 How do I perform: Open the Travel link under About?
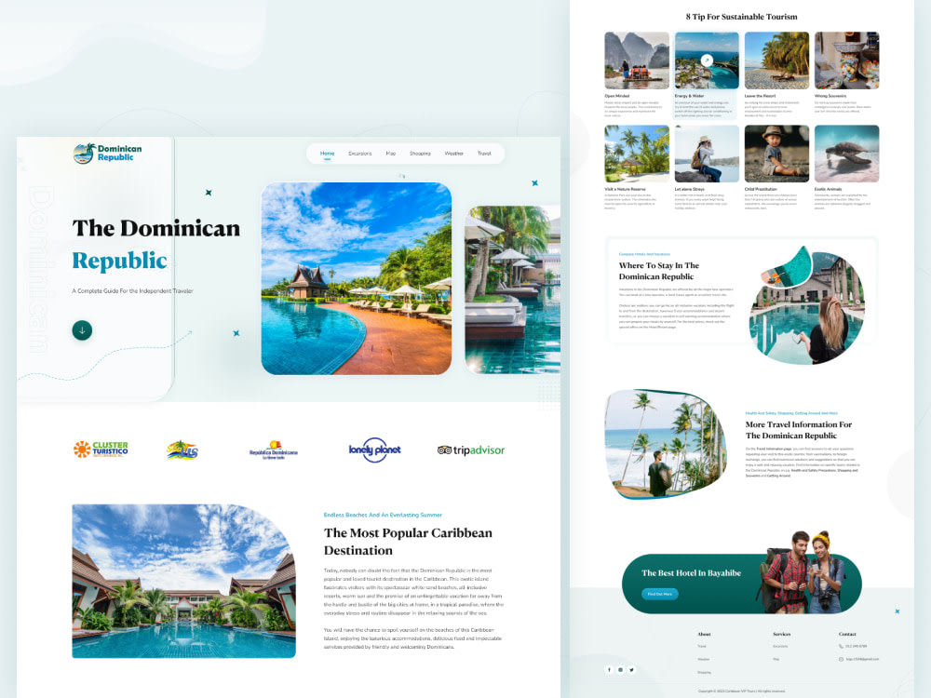(702, 646)
